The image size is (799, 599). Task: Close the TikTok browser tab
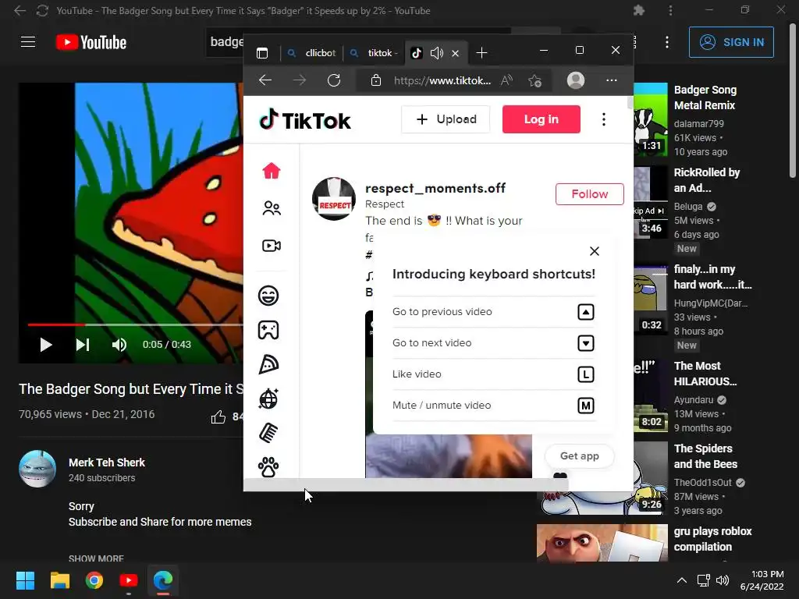pos(456,53)
